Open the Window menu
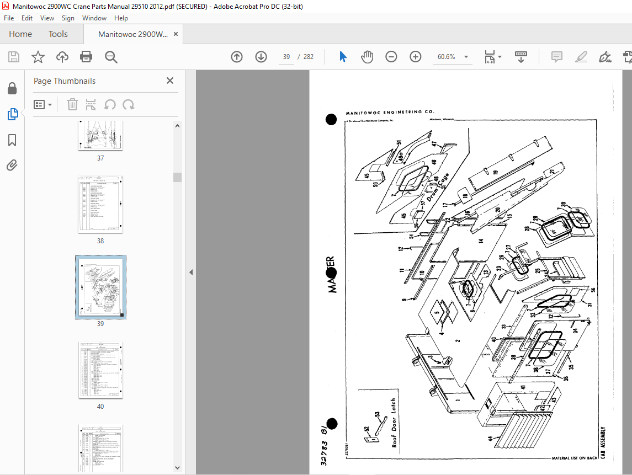This screenshot has width=632, height=475. [94, 18]
